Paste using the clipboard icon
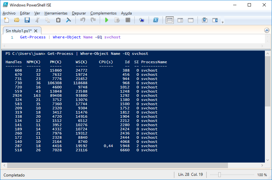Viewport: 272px width, 180px height. pyautogui.click(x=58, y=20)
